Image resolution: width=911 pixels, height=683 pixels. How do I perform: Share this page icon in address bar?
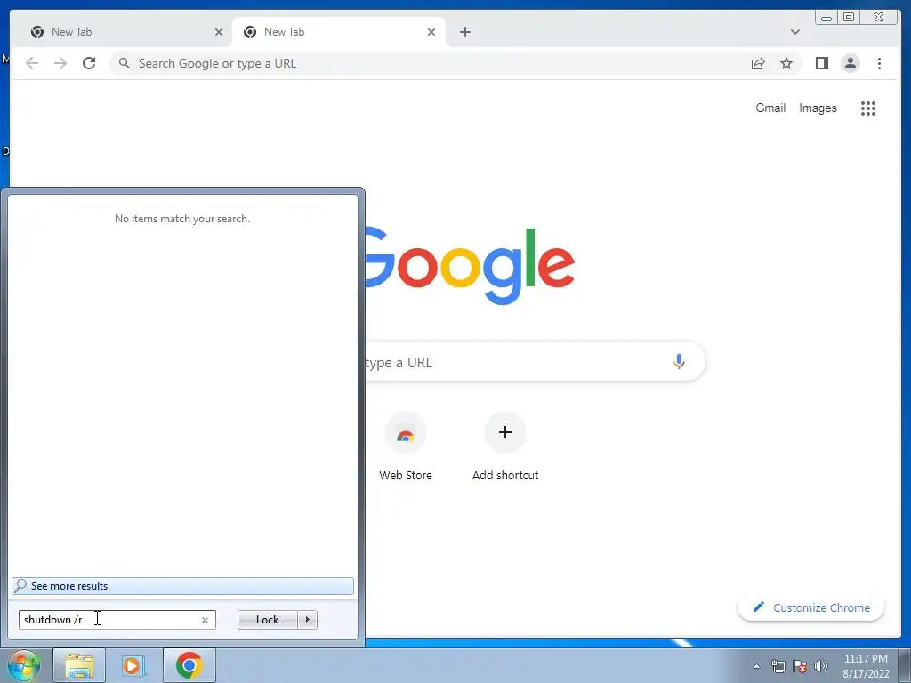pos(758,63)
